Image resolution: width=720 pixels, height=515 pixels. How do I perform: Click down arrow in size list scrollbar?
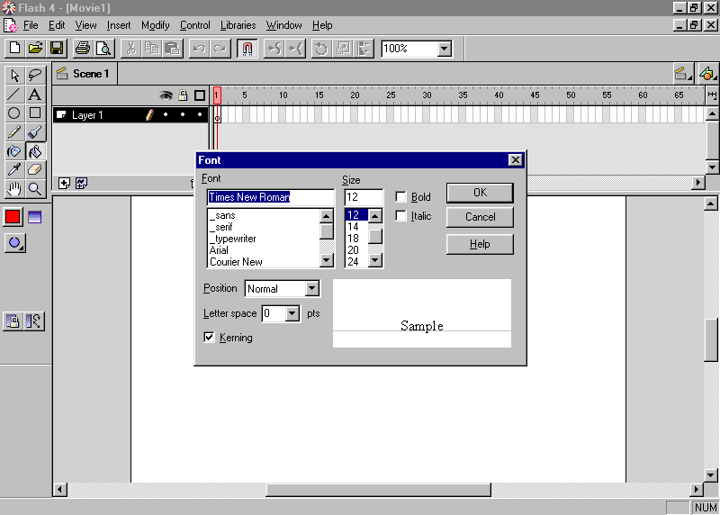tap(375, 260)
